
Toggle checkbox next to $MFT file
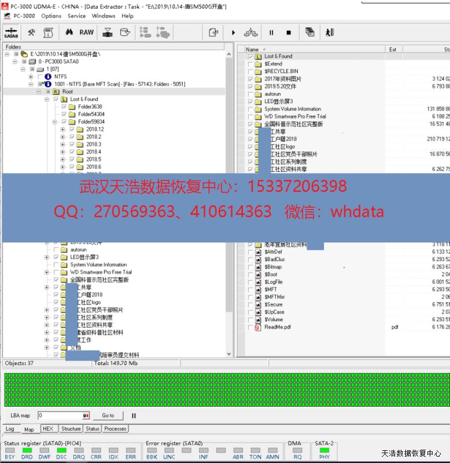click(250, 289)
